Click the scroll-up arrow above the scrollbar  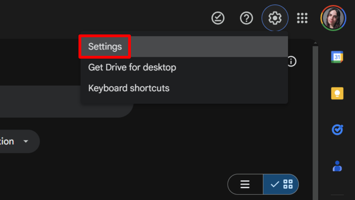(x=315, y=43)
